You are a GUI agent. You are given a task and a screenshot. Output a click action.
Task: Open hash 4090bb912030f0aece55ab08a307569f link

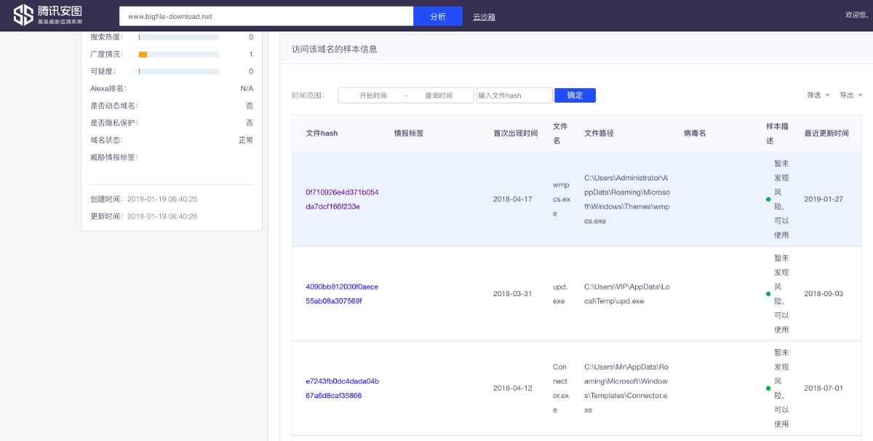coord(342,294)
